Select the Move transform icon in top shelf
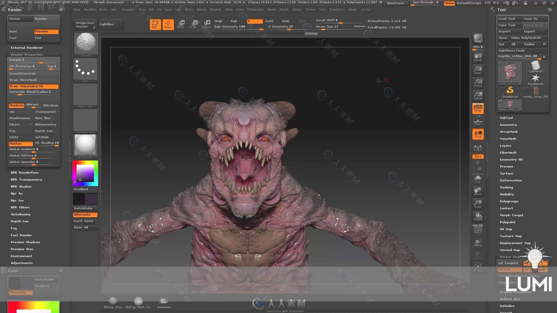This screenshot has width=557, height=313. pos(180,24)
